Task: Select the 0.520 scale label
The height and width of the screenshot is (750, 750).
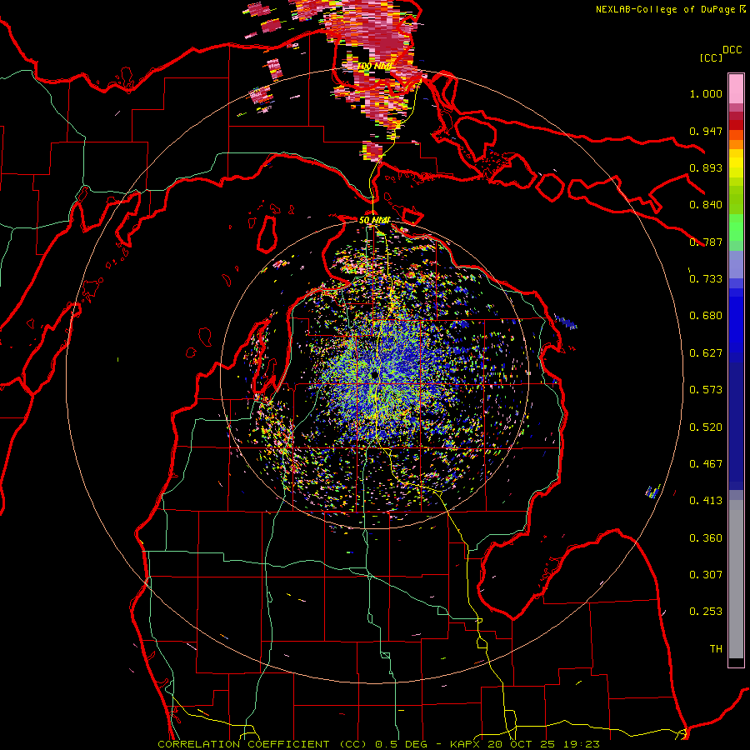Action: point(706,427)
